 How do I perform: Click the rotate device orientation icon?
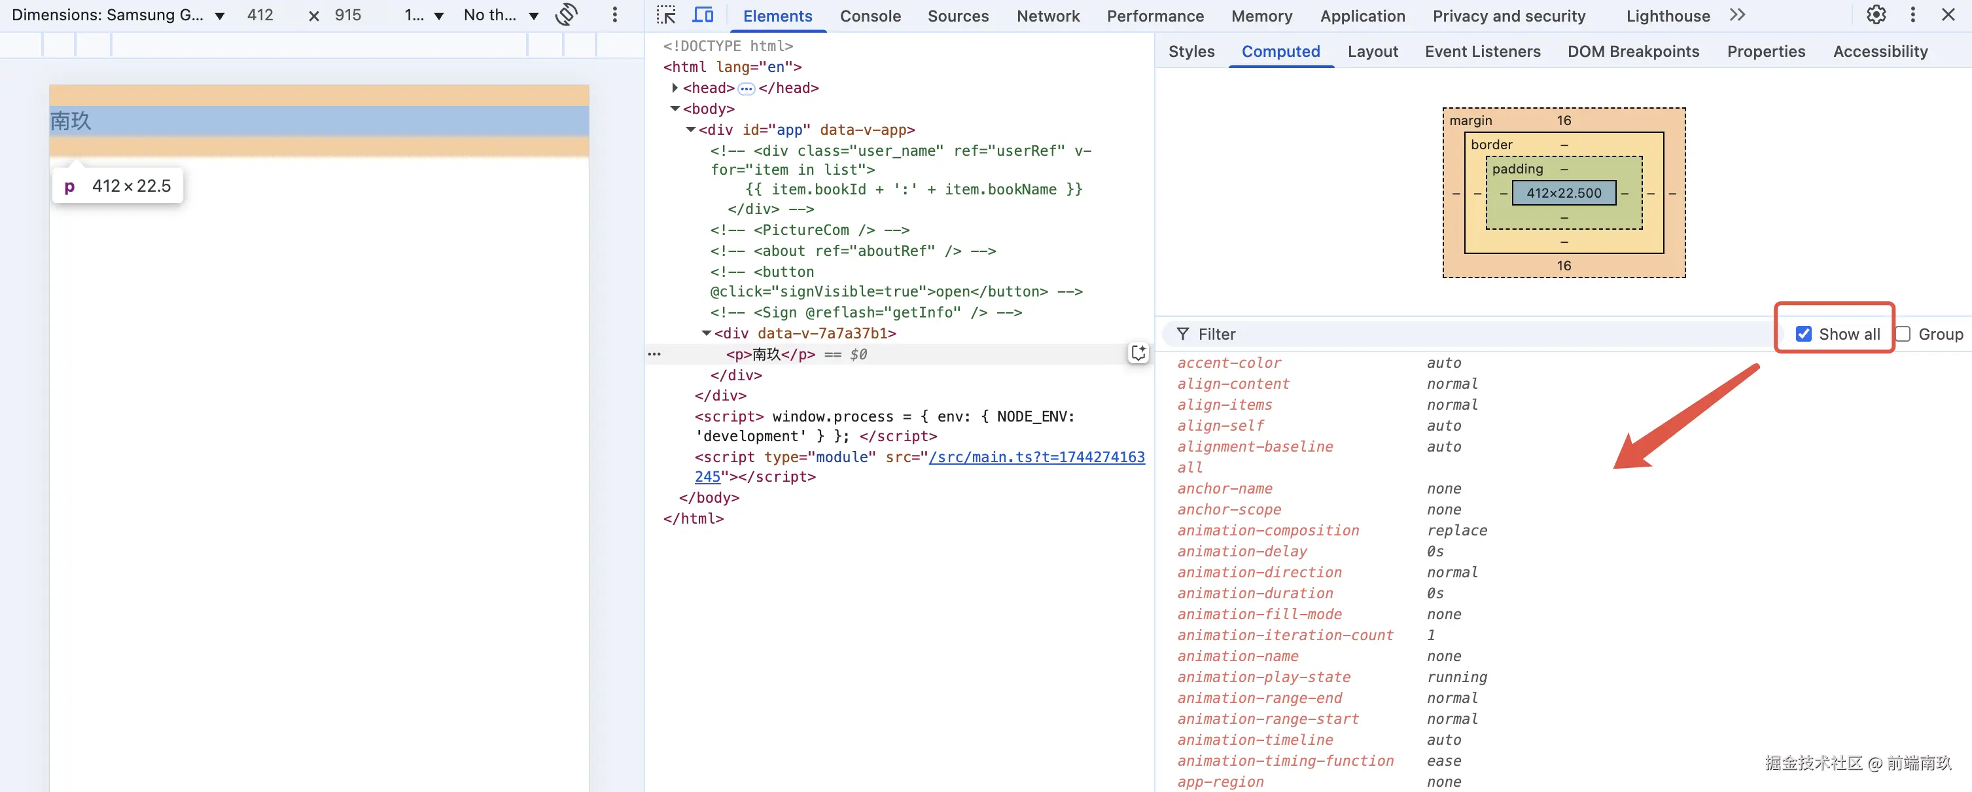pyautogui.click(x=567, y=14)
